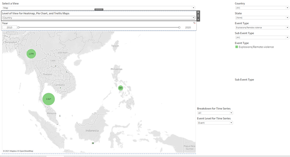This screenshot has width=290, height=157.
Task: Click the green Explosions/Remote violence legend swatch
Action: 236,47
